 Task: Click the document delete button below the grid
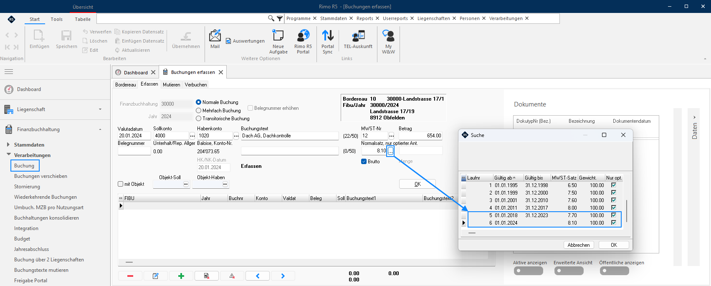(x=207, y=276)
